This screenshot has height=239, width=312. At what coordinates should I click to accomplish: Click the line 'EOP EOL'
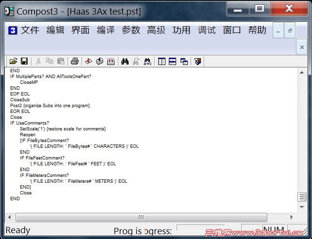click(x=20, y=94)
